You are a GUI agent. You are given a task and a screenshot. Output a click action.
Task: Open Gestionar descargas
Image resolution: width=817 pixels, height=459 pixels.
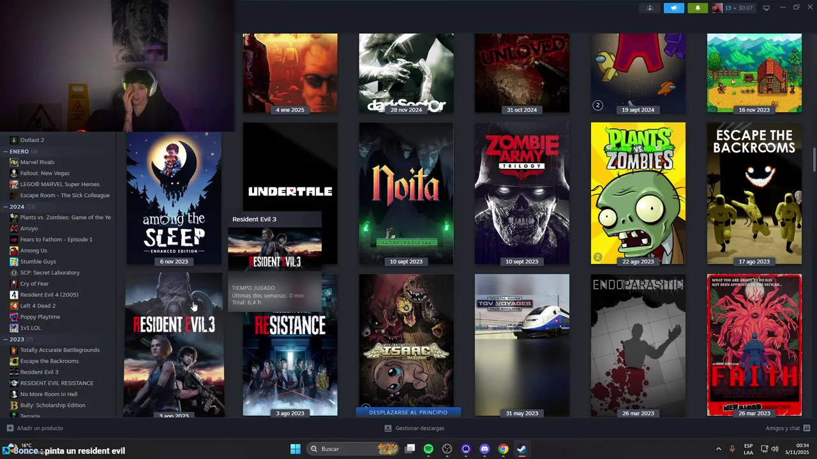(414, 428)
